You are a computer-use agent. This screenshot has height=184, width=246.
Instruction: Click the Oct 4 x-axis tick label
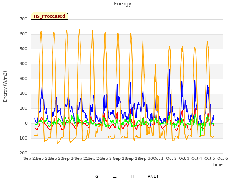(197, 158)
